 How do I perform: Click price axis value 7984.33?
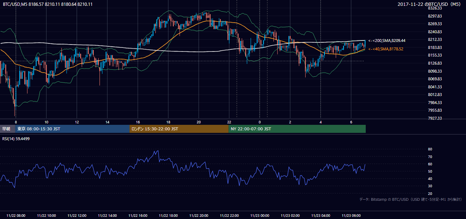tap(435, 103)
